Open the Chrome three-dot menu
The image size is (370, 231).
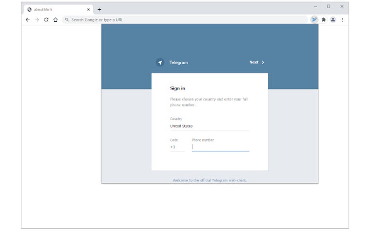tap(342, 20)
